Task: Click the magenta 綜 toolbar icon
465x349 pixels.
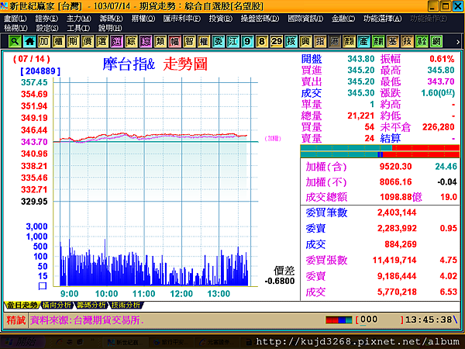Action: coord(146,41)
